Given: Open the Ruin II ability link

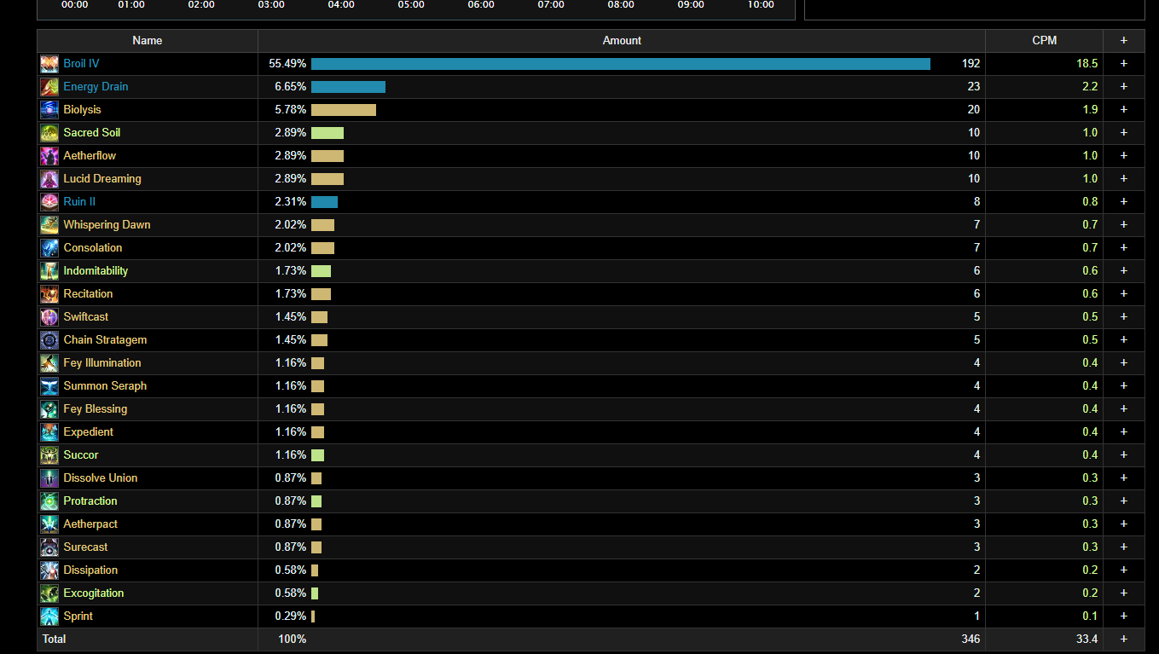Looking at the screenshot, I should (79, 202).
